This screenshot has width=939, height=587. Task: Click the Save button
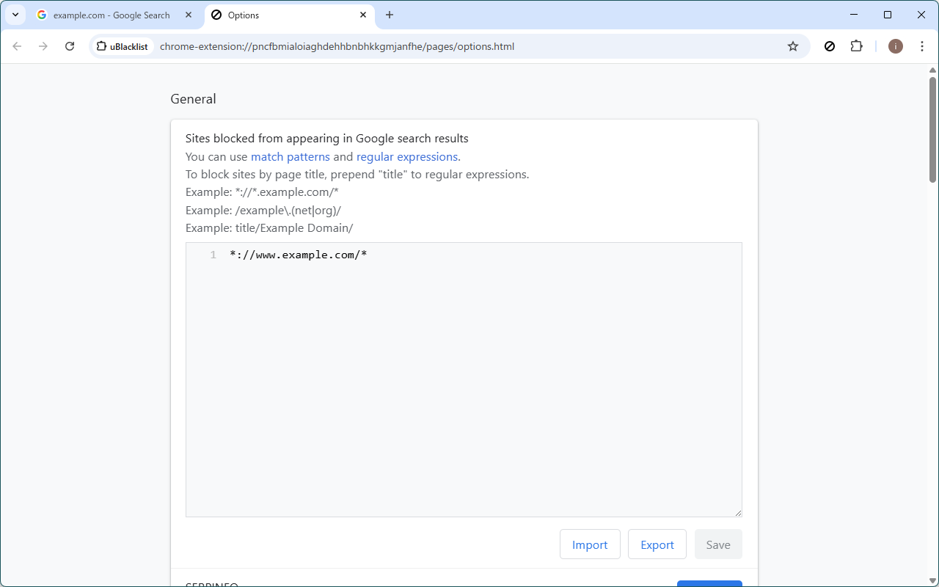click(718, 544)
